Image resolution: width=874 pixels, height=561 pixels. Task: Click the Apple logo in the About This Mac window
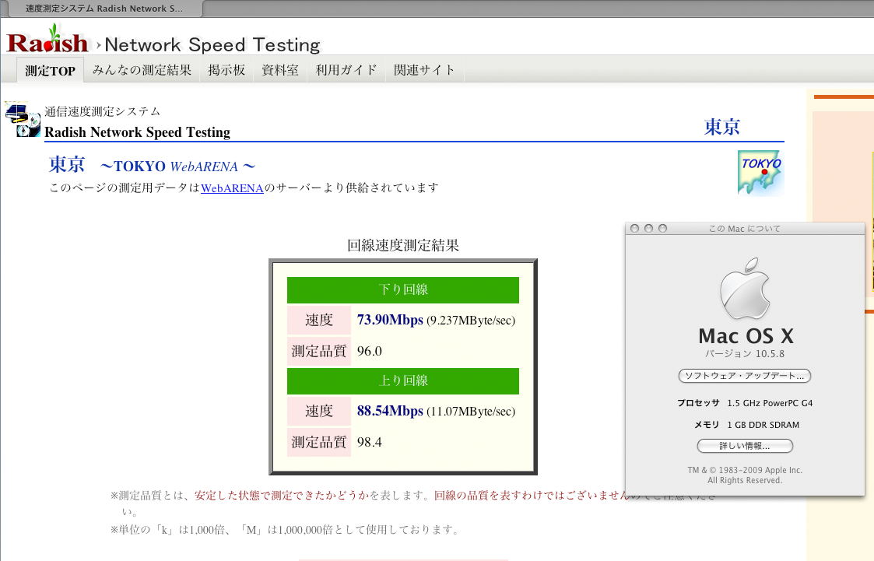pyautogui.click(x=745, y=288)
